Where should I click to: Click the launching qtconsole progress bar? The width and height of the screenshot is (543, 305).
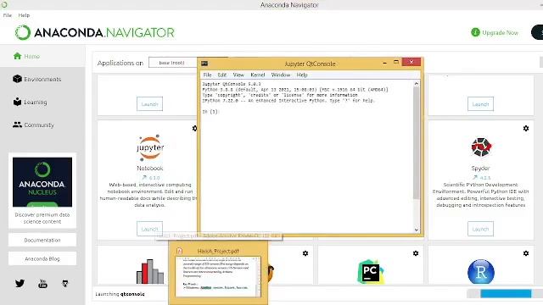[x=505, y=294]
